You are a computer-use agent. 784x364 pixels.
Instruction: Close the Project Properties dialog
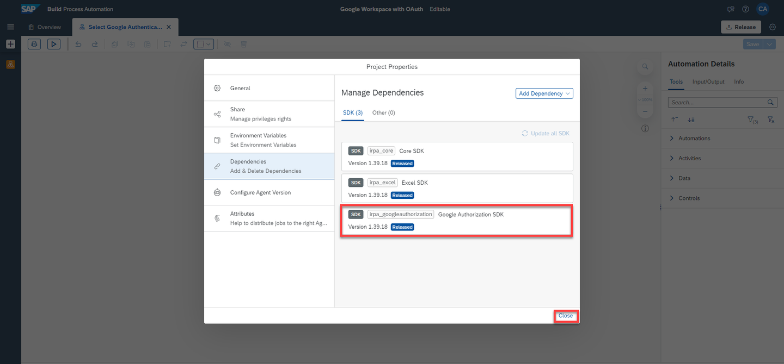coord(566,316)
